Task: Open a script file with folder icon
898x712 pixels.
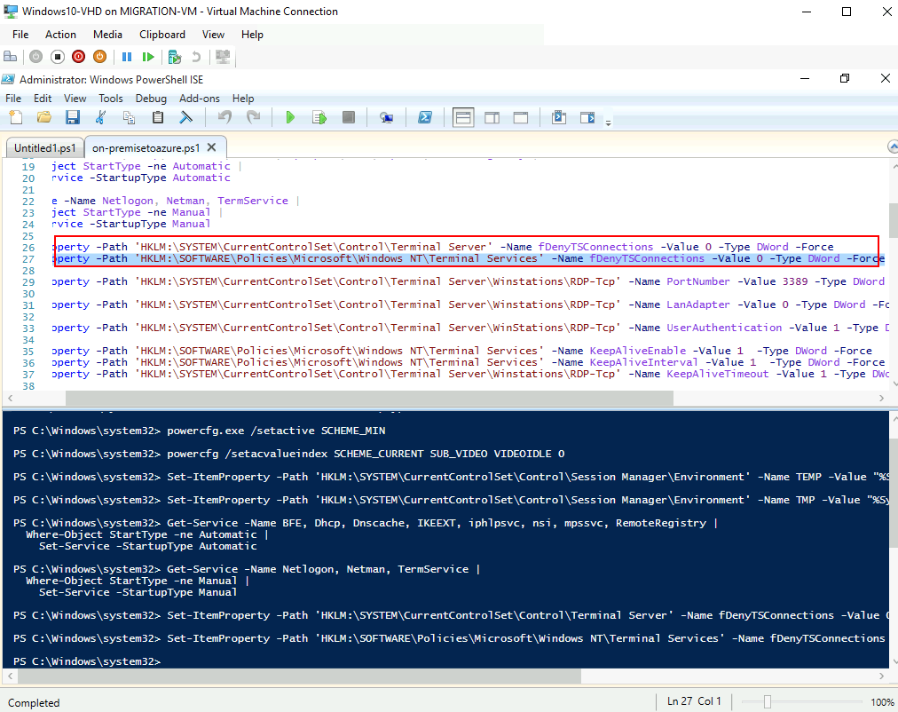Action: [44, 117]
